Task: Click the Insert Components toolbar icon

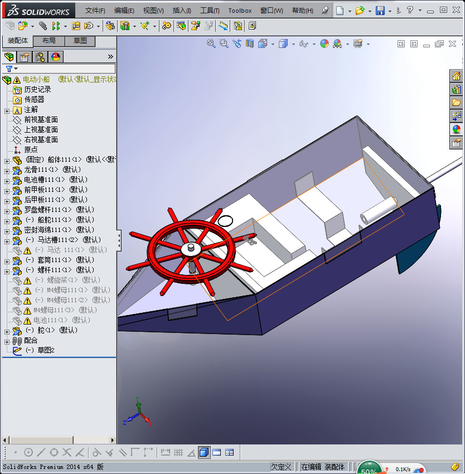Action: (23, 26)
